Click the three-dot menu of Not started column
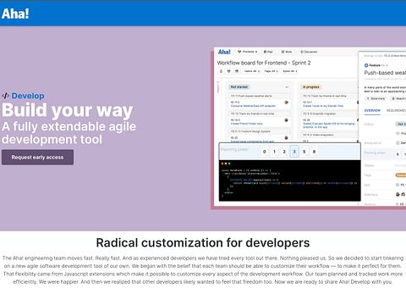 (287, 87)
